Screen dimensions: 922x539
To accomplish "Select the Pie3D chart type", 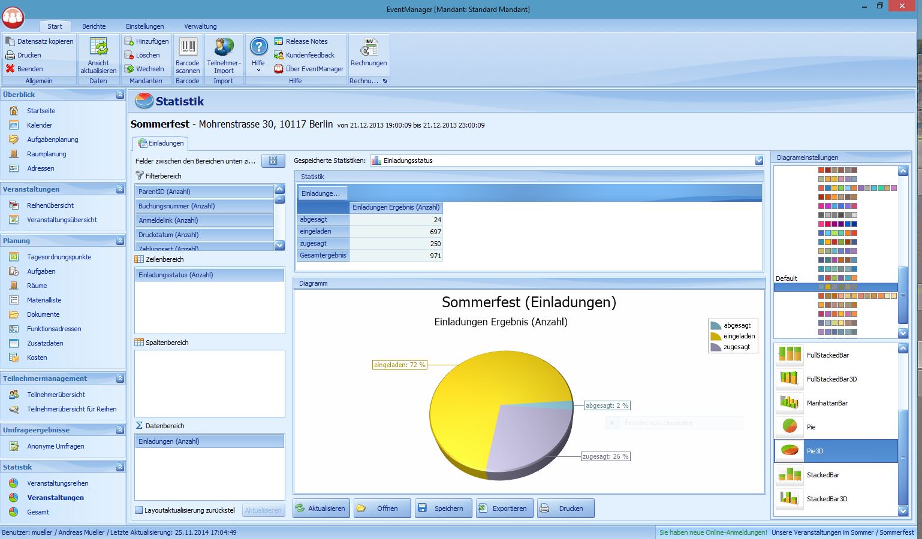I will click(x=836, y=451).
